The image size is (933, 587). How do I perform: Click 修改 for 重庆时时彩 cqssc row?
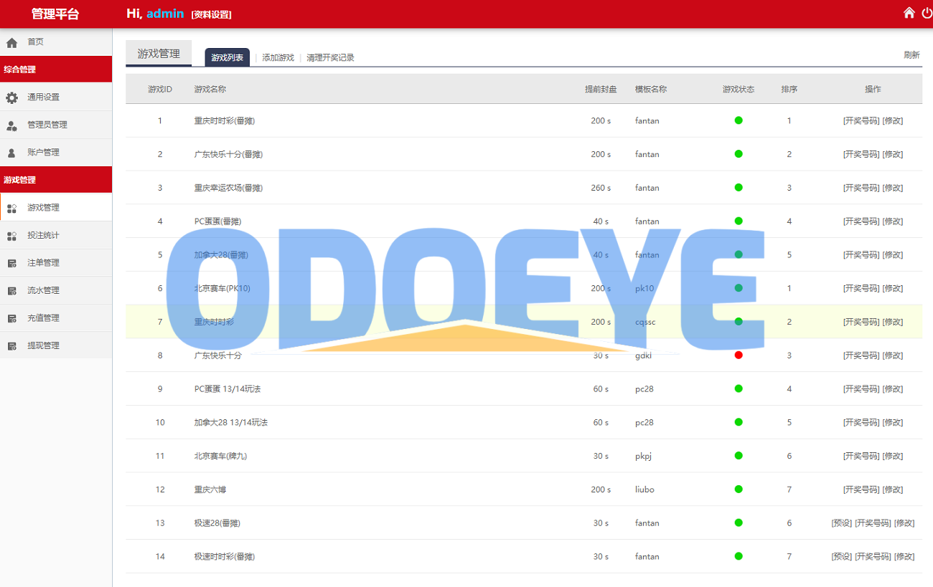893,322
